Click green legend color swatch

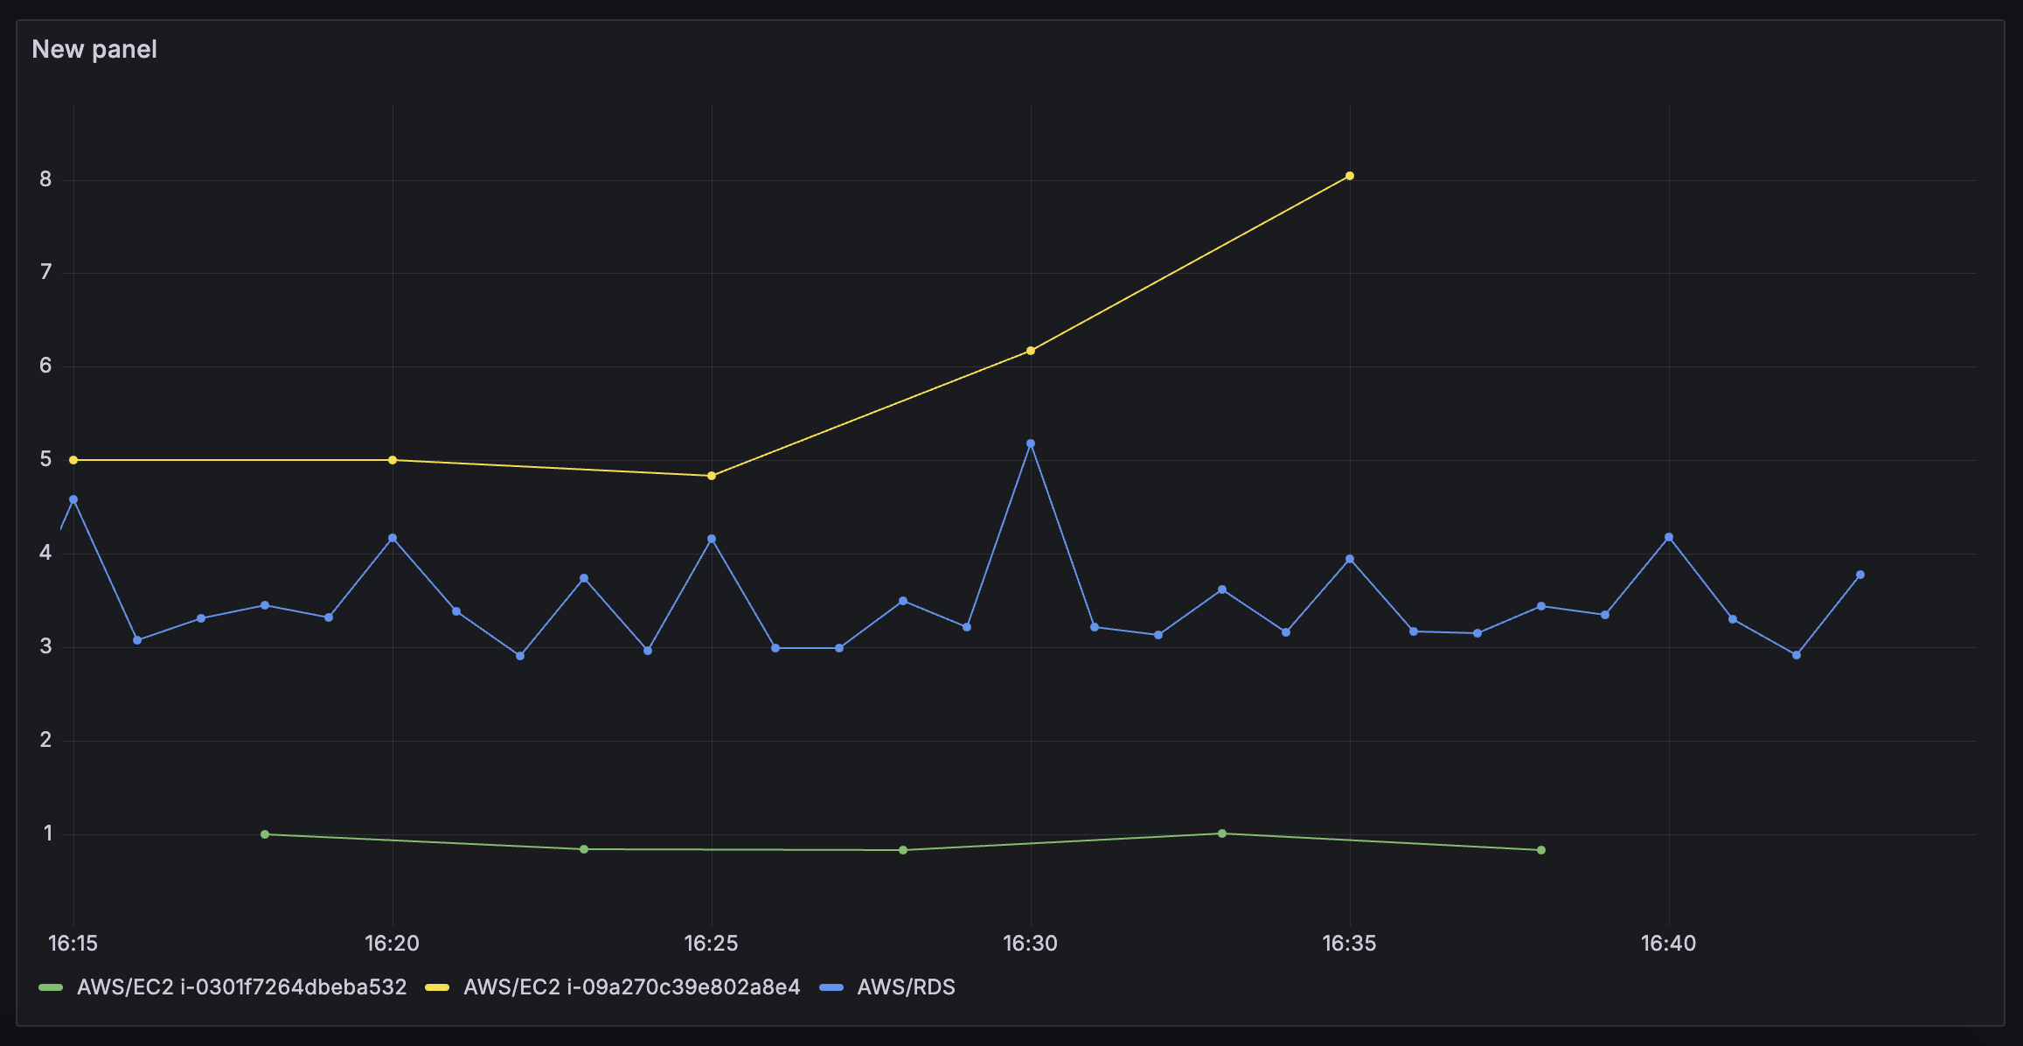point(52,987)
